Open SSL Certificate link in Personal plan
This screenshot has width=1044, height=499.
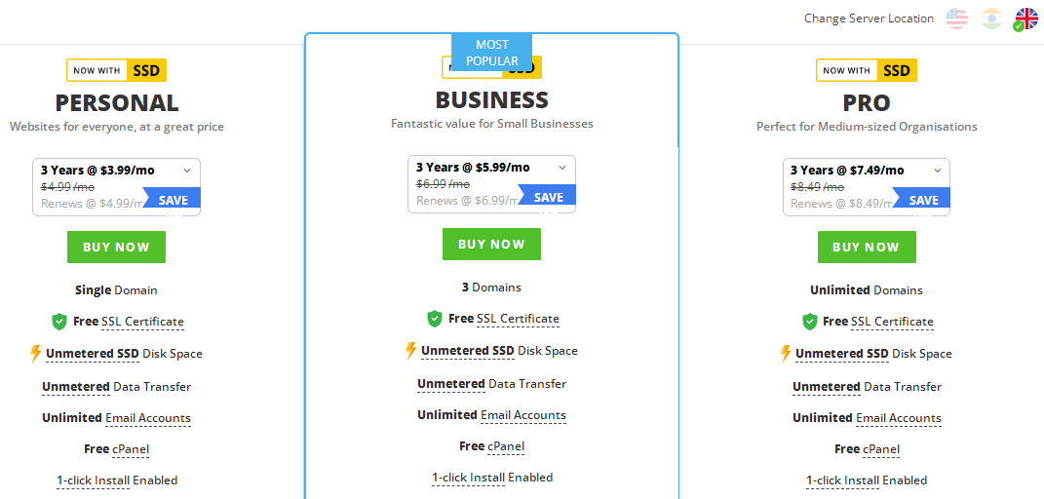click(x=143, y=322)
